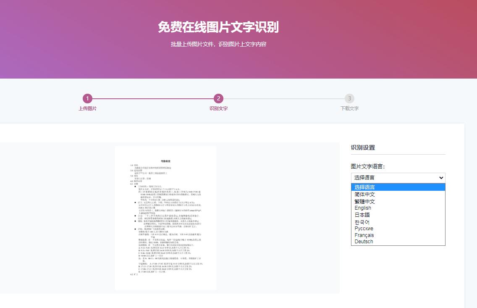Select 한국어 from the language options

[x=398, y=222]
